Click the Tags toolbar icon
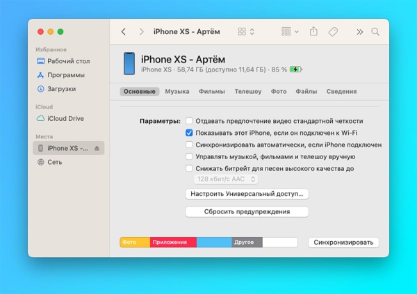 pos(333,32)
